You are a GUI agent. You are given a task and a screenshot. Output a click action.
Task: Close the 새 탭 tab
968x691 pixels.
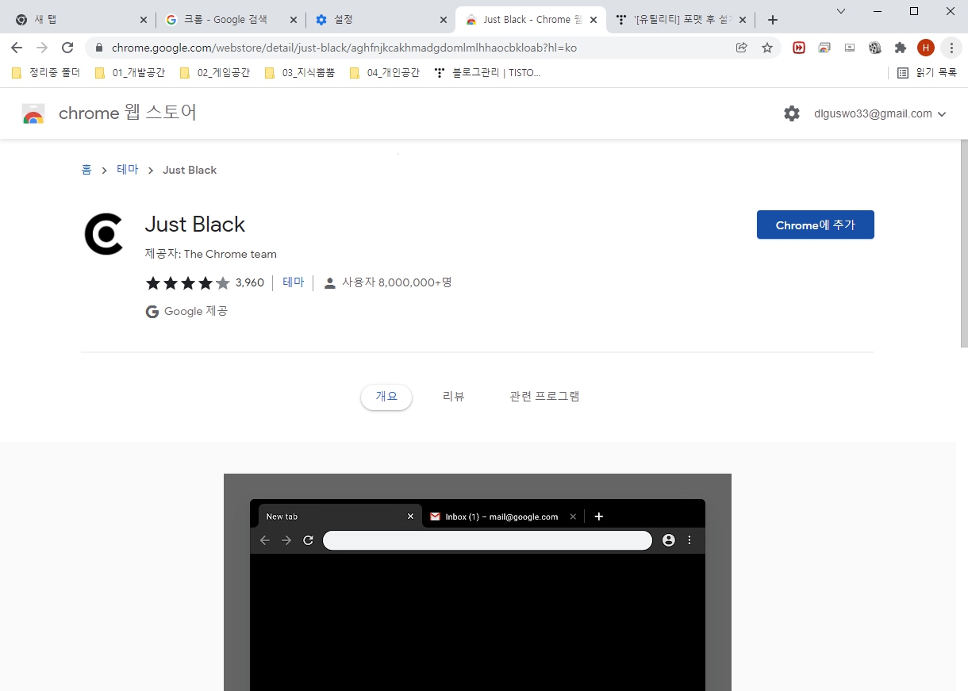pos(144,20)
